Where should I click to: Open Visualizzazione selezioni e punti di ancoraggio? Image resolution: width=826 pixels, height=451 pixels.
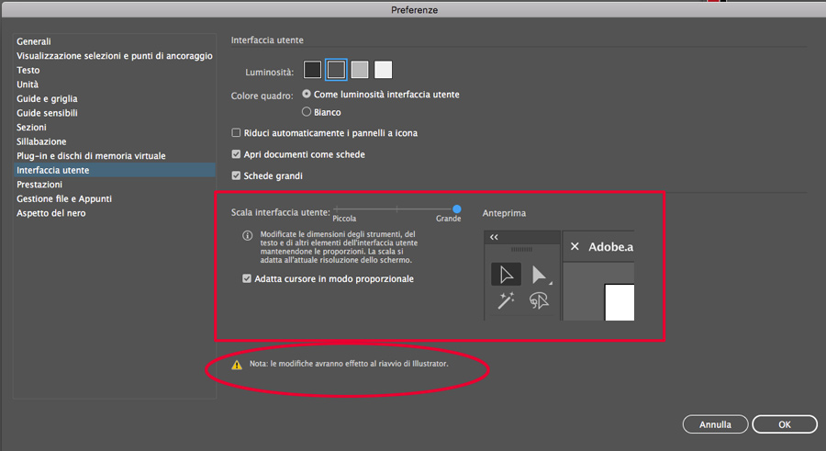(x=115, y=55)
